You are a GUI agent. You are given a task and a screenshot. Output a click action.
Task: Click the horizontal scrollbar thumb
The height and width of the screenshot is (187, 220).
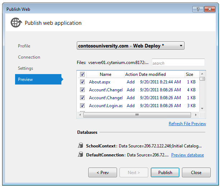click(137, 115)
